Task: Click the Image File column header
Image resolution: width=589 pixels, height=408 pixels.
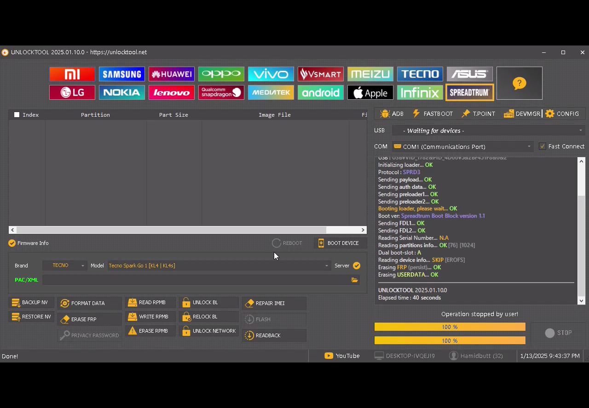Action: pos(275,115)
